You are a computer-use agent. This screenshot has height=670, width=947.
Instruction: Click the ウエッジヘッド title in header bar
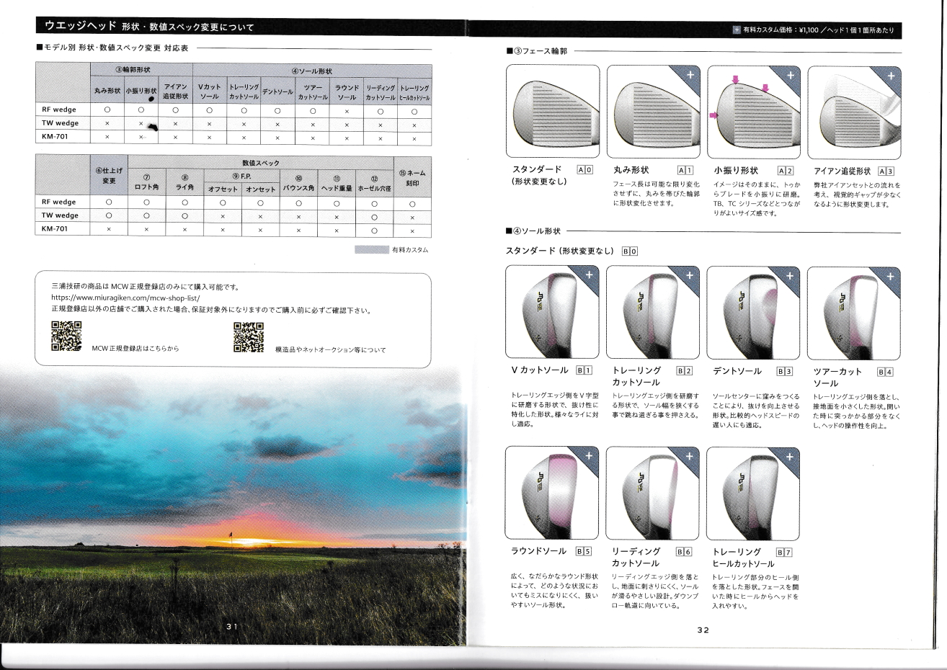point(79,27)
